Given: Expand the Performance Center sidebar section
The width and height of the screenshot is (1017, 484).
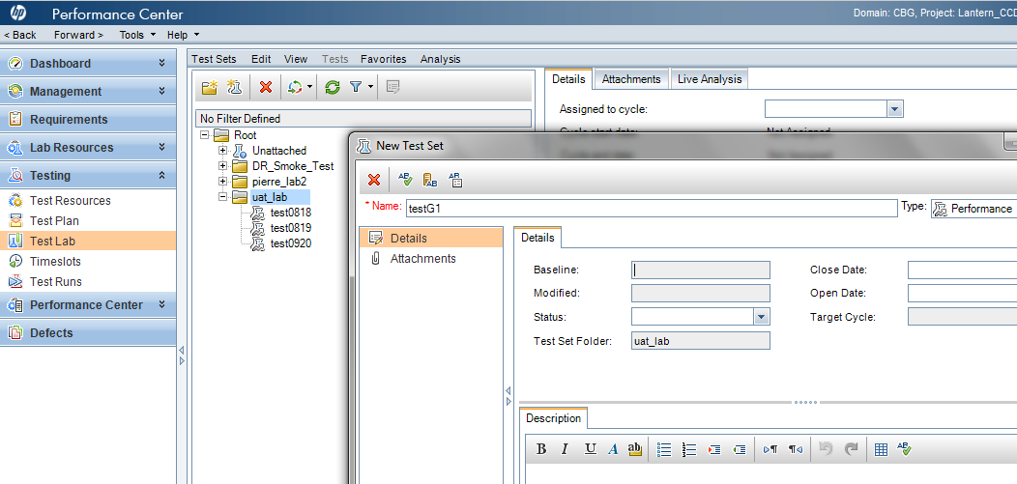Looking at the screenshot, I should tap(161, 304).
